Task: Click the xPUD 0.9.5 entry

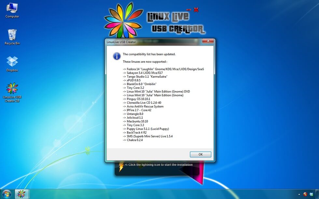Action: tap(132, 80)
